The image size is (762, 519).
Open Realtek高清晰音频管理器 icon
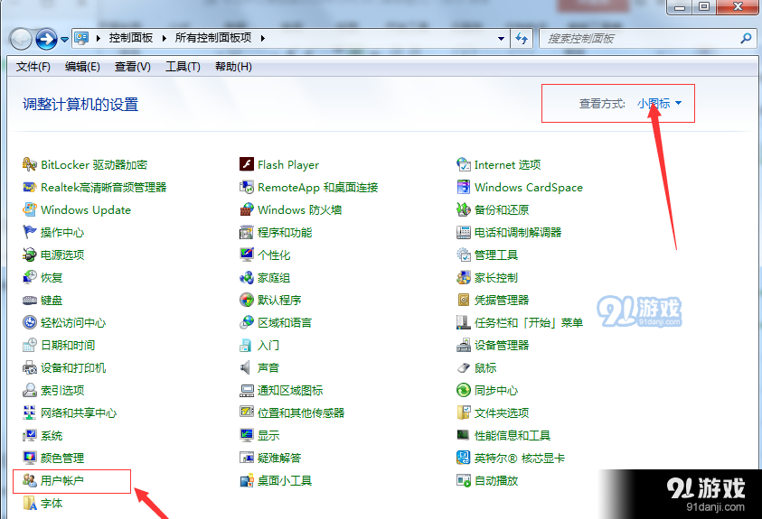point(30,187)
